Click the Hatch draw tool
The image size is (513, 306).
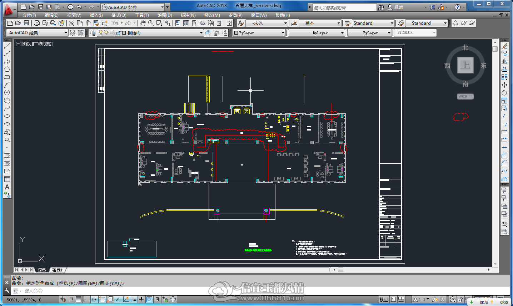[7, 155]
